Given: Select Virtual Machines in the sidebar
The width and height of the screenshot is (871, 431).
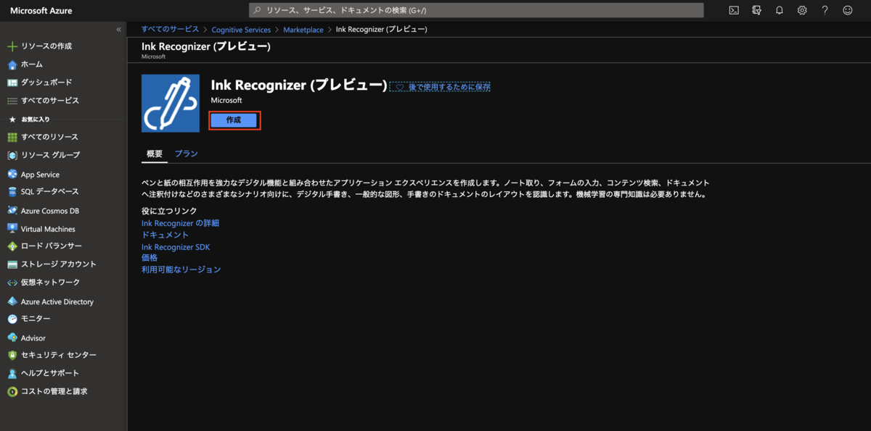Looking at the screenshot, I should [47, 228].
